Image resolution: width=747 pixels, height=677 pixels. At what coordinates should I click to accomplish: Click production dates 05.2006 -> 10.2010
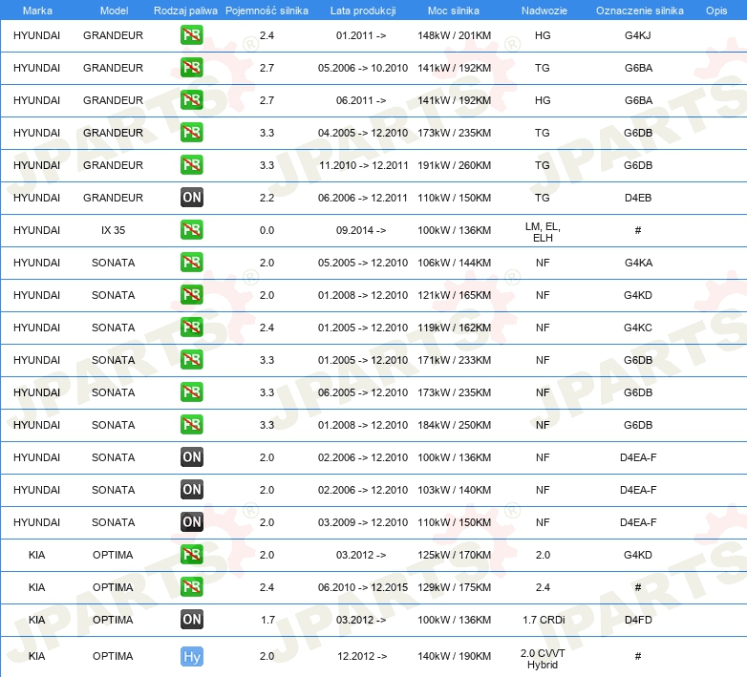click(363, 68)
